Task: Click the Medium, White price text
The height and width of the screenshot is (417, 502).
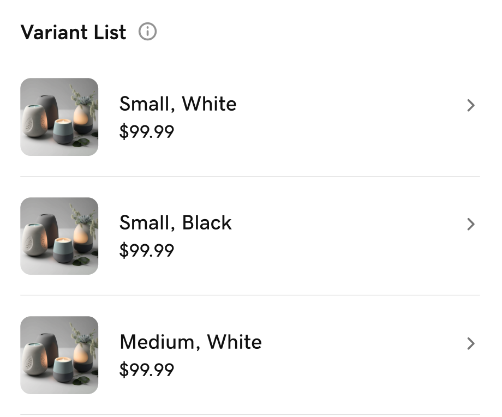Action: tap(147, 370)
